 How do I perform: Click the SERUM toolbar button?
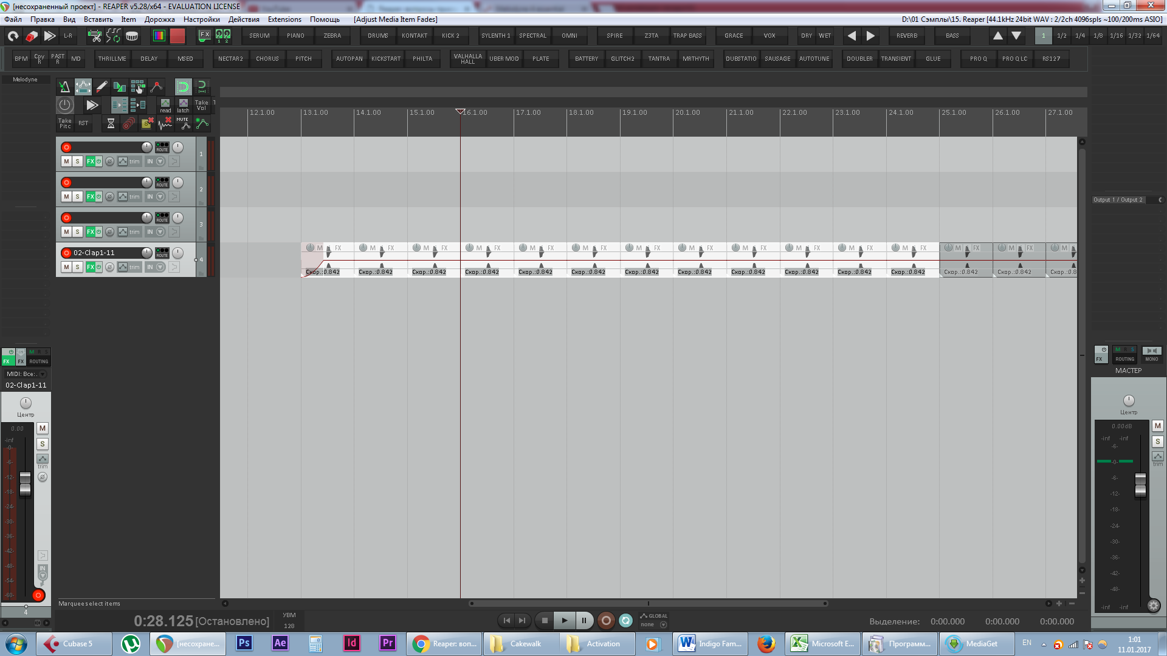click(x=260, y=36)
